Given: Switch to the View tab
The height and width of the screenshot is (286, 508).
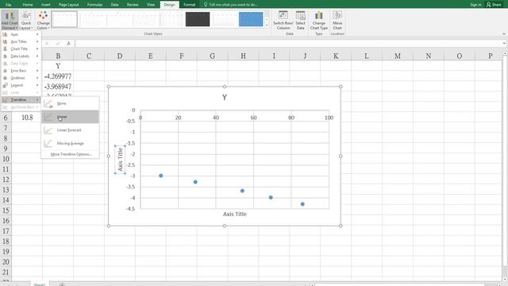Looking at the screenshot, I should coord(151,5).
